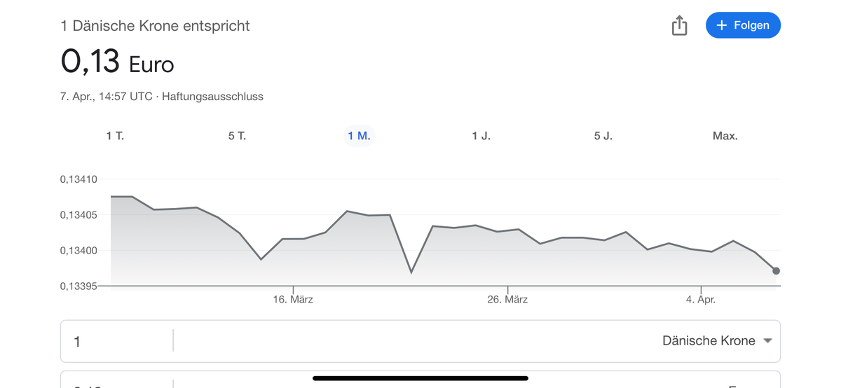
Task: Click the chart's latest data point dot
Action: click(x=776, y=271)
